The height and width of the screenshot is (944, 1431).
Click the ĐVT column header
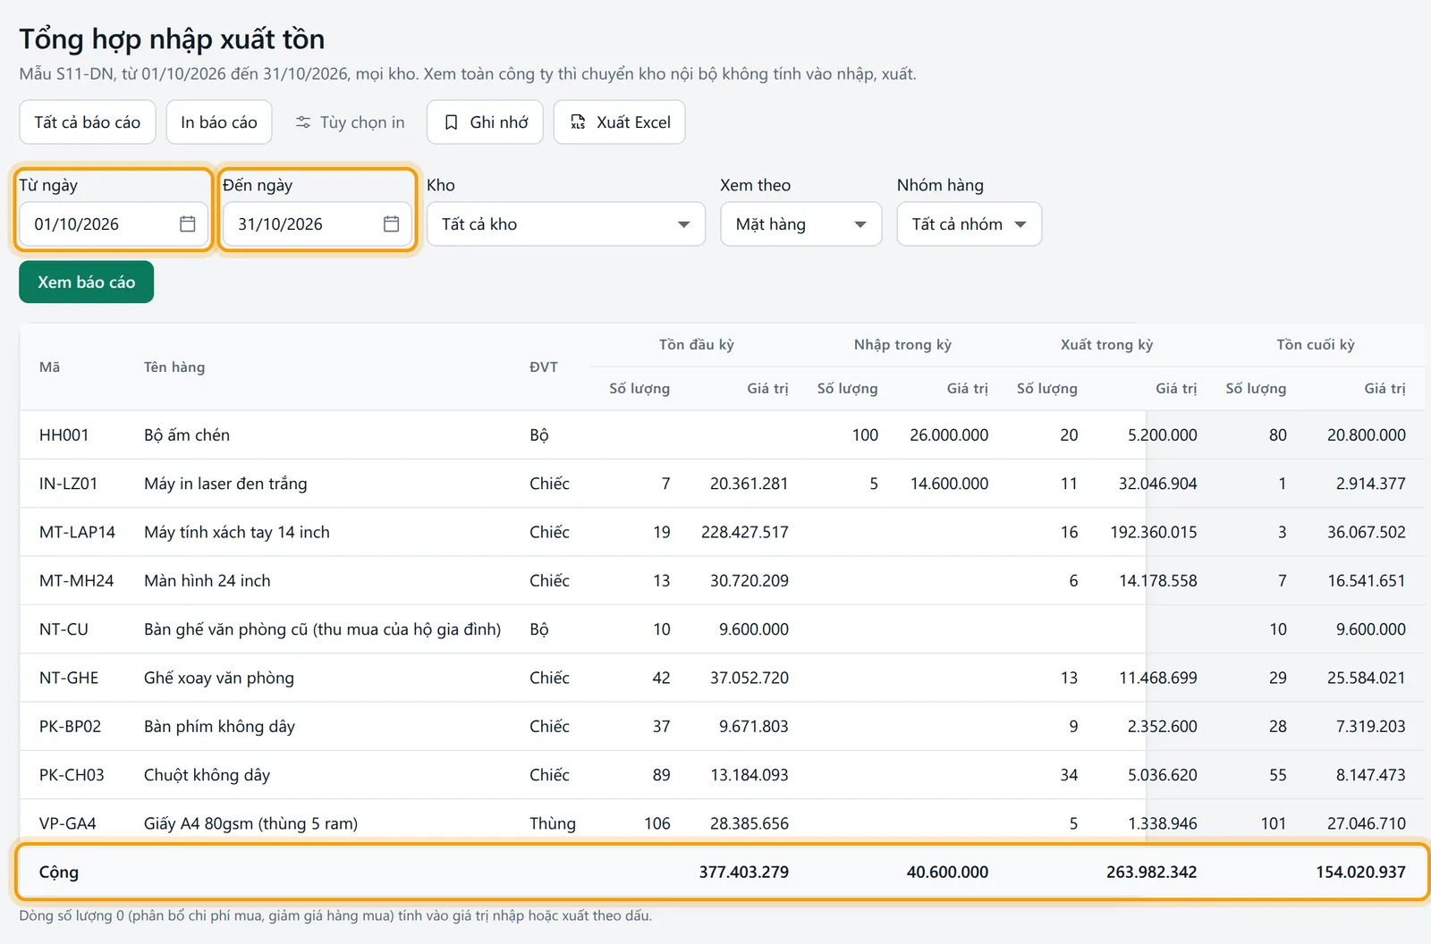click(544, 367)
